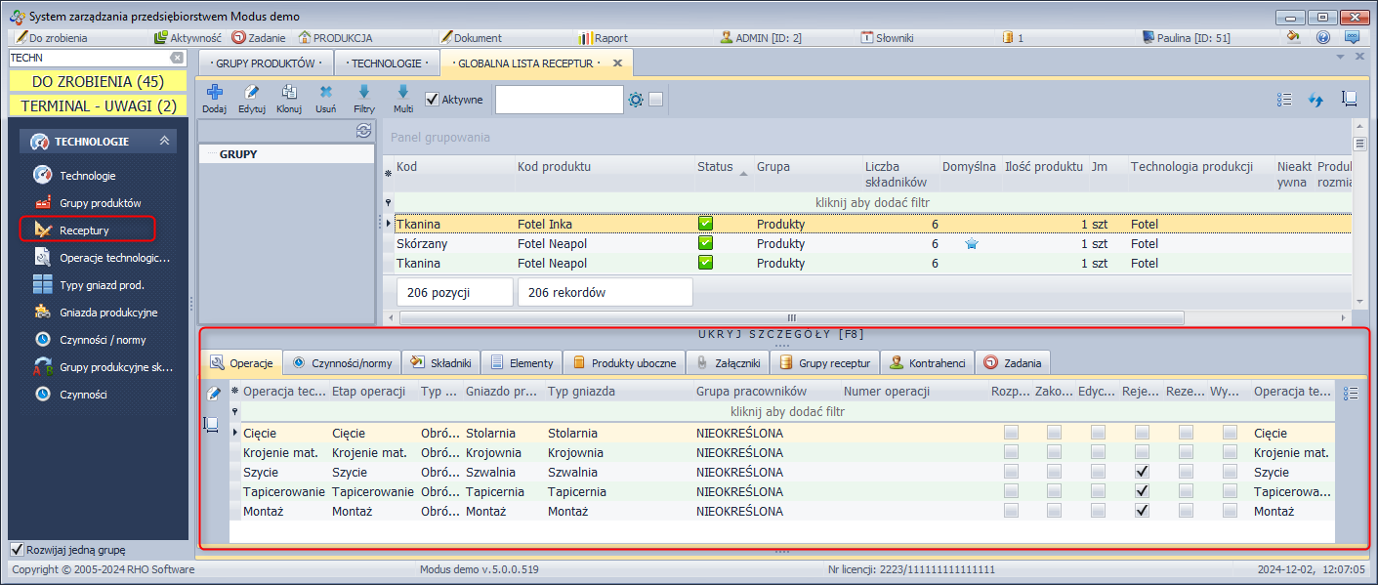The width and height of the screenshot is (1378, 585).
Task: Click the Klonuj clone icon
Action: [x=289, y=94]
